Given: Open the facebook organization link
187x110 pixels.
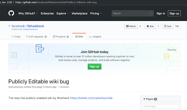Looking at the screenshot, I should [18, 26].
